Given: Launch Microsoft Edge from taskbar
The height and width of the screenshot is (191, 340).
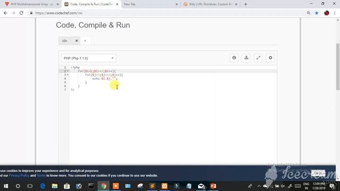Looking at the screenshot, I should click(42, 186).
